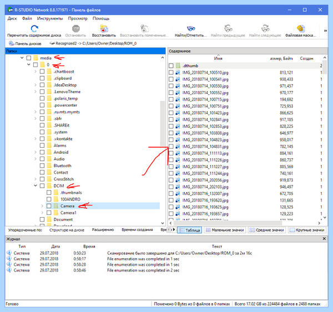Check the DCIM folder checkbox
333x312 pixels.
(x=42, y=186)
